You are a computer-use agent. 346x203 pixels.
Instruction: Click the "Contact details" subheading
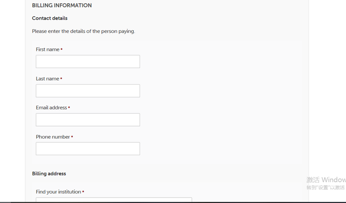(x=50, y=18)
